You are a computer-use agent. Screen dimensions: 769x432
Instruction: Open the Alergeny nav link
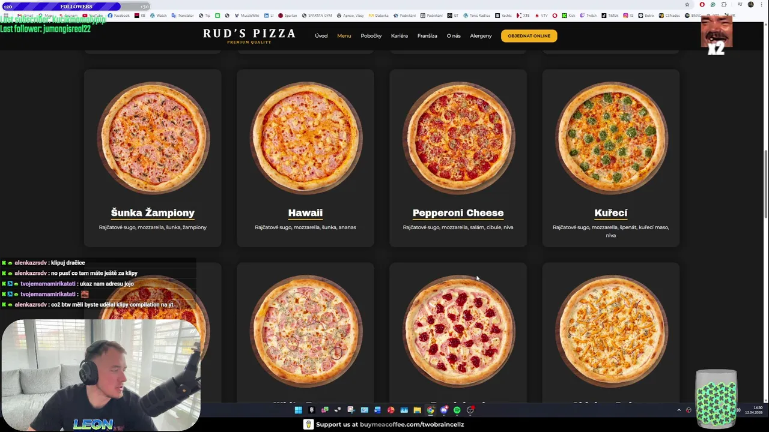click(481, 36)
